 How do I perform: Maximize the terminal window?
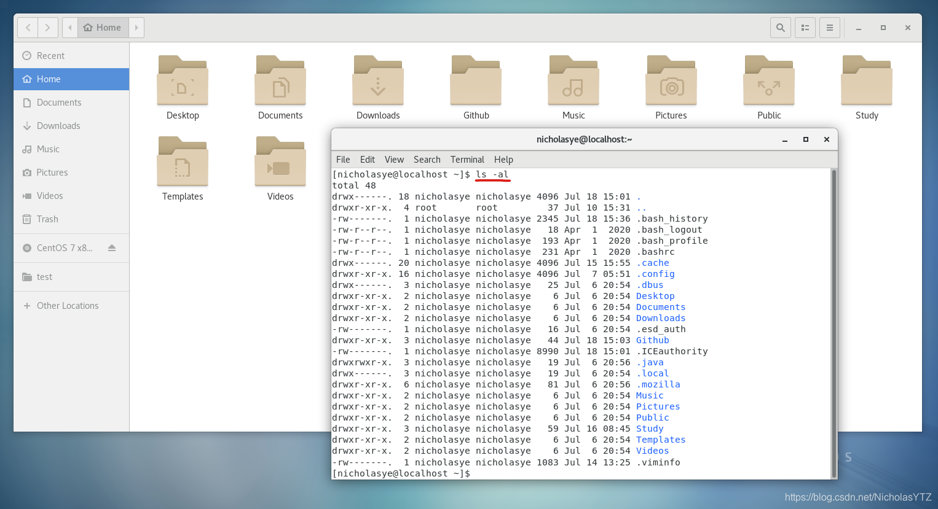[806, 140]
